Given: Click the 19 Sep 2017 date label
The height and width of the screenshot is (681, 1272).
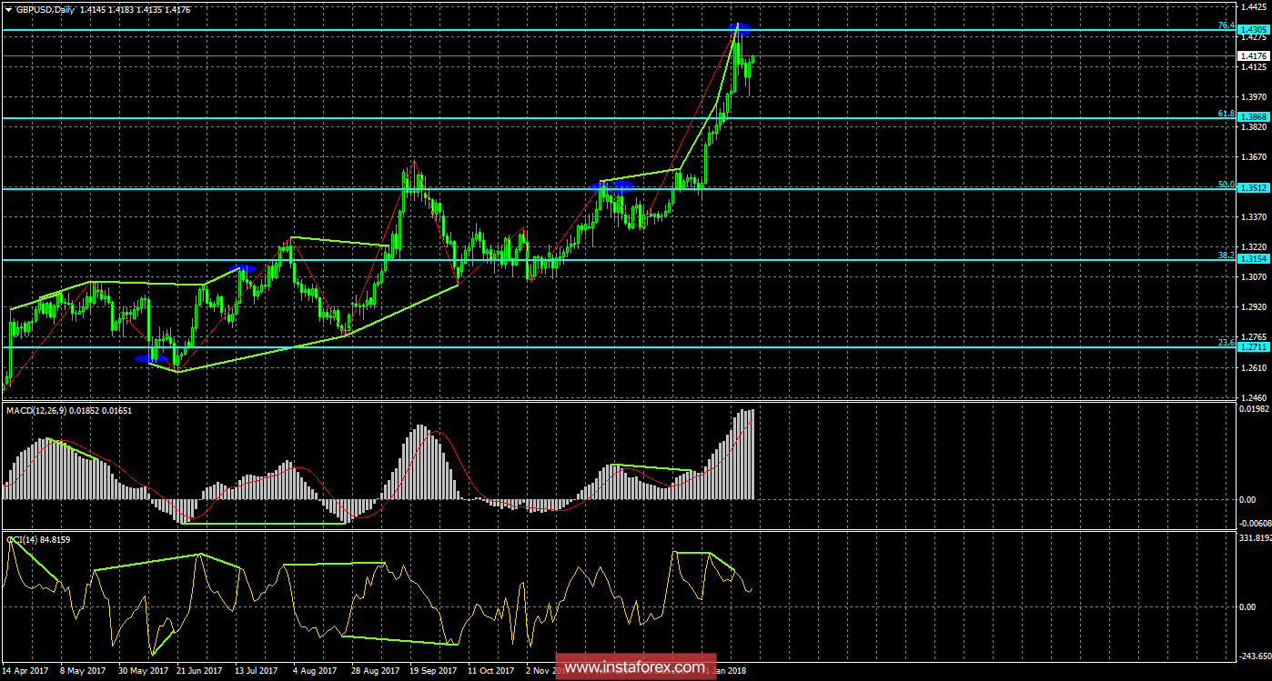Looking at the screenshot, I should tap(433, 670).
